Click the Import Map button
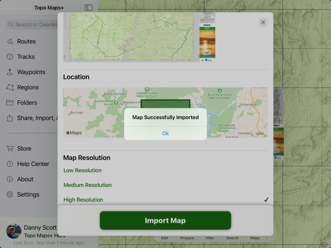331x248 pixels. click(x=165, y=220)
